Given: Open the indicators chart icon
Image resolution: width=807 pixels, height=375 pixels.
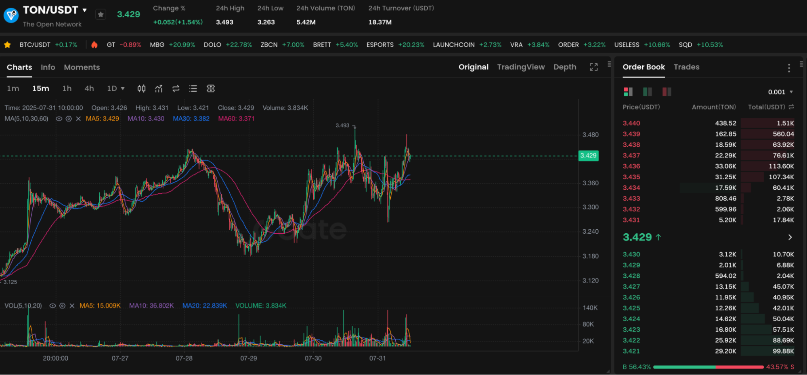Looking at the screenshot, I should (x=159, y=88).
